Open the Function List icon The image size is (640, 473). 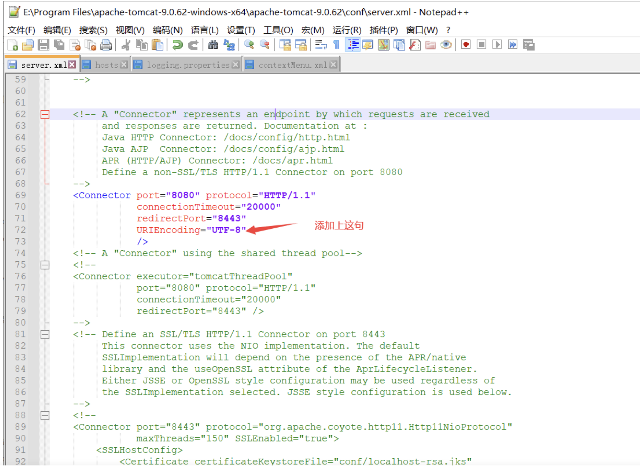pyautogui.click(x=415, y=45)
